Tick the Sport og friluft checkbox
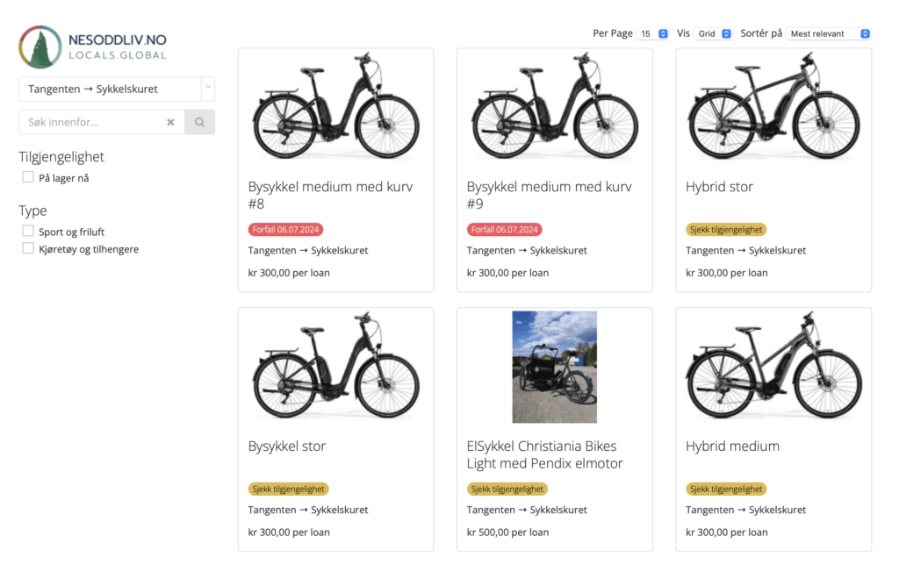Image resolution: width=899 pixels, height=572 pixels. [x=28, y=231]
